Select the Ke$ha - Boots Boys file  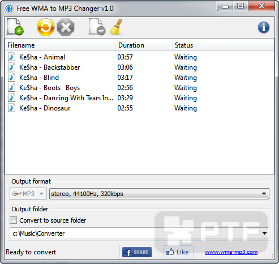50,88
